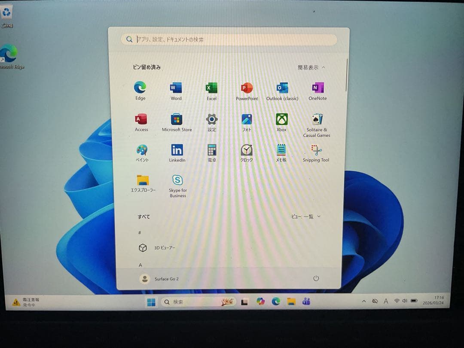
Task: Open 3D ビューアー from the all apps list
Action: pos(157,248)
